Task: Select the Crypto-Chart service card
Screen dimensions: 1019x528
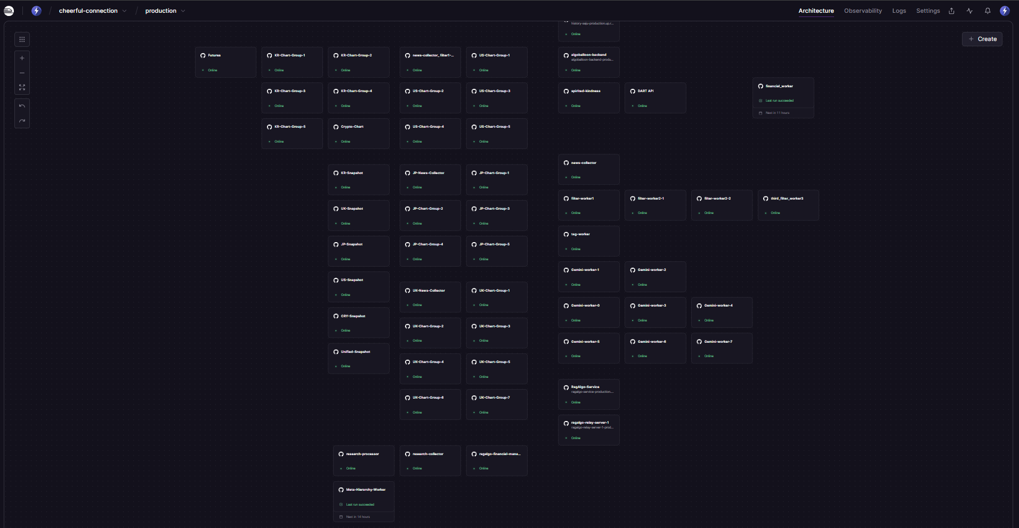Action: pyautogui.click(x=358, y=134)
